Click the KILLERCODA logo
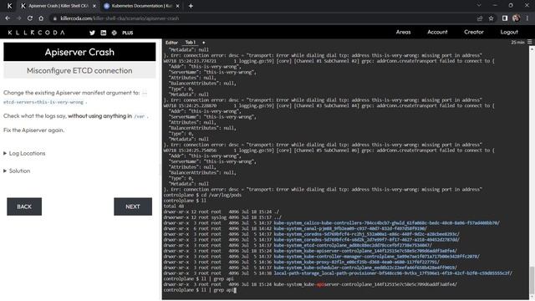The height and width of the screenshot is (301, 535). tap(36, 33)
